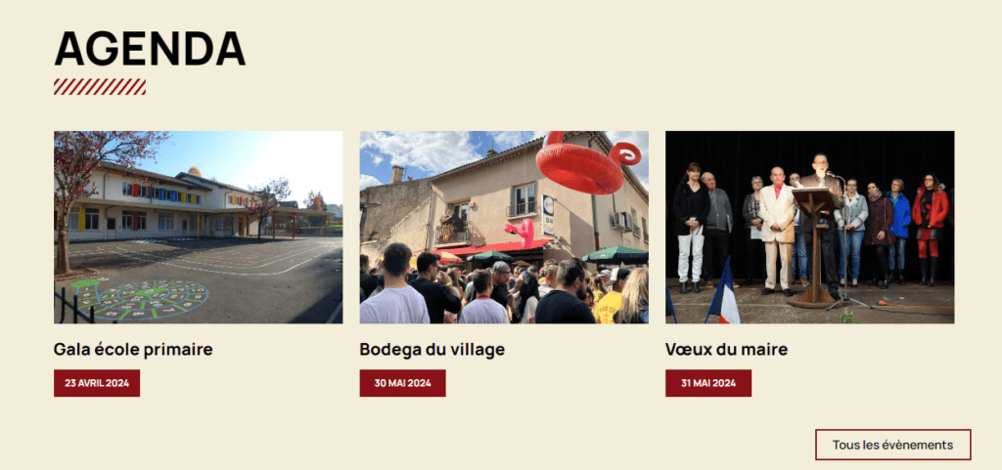Image resolution: width=1002 pixels, height=470 pixels.
Task: Click the woman in red coat on stage
Action: tap(930, 229)
